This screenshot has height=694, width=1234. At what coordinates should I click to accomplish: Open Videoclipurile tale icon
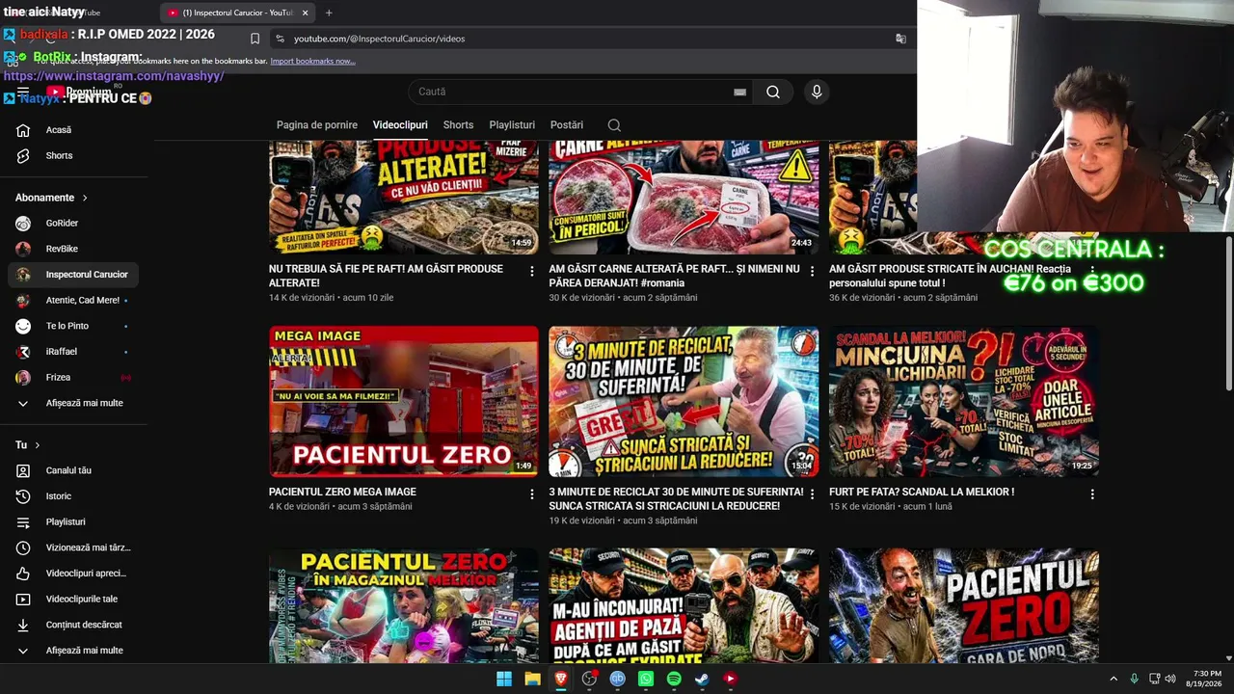[23, 599]
